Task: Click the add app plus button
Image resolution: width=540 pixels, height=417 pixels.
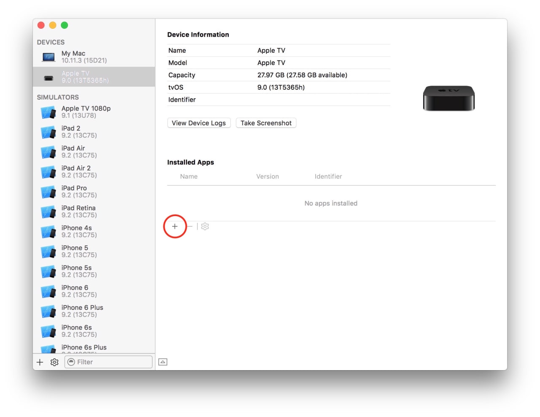Action: [175, 226]
